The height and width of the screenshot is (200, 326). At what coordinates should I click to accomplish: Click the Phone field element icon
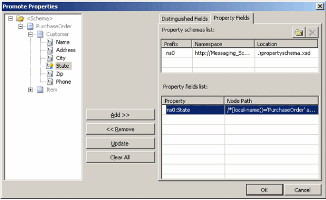coord(50,82)
